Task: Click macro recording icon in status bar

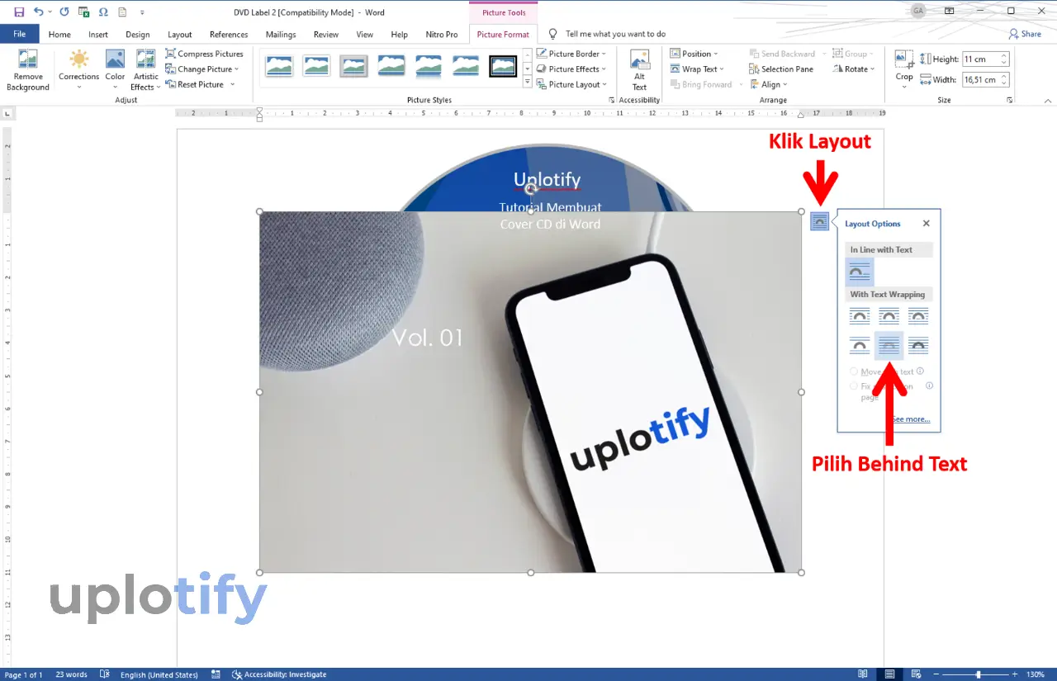Action: coord(216,674)
